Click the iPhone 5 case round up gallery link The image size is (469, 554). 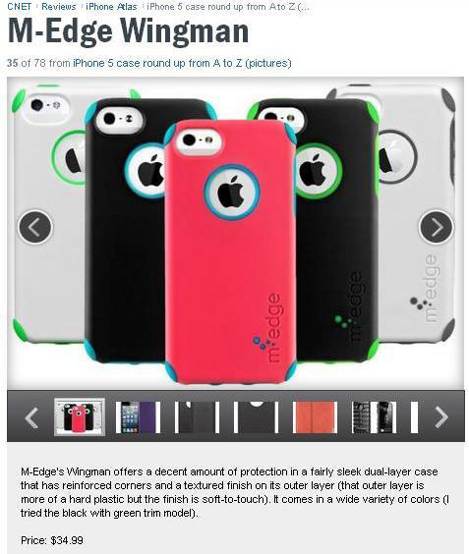click(182, 63)
